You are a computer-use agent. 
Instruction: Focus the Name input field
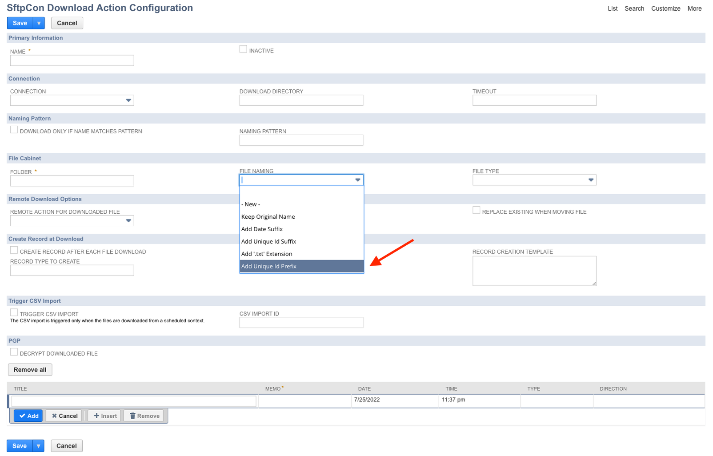point(72,60)
